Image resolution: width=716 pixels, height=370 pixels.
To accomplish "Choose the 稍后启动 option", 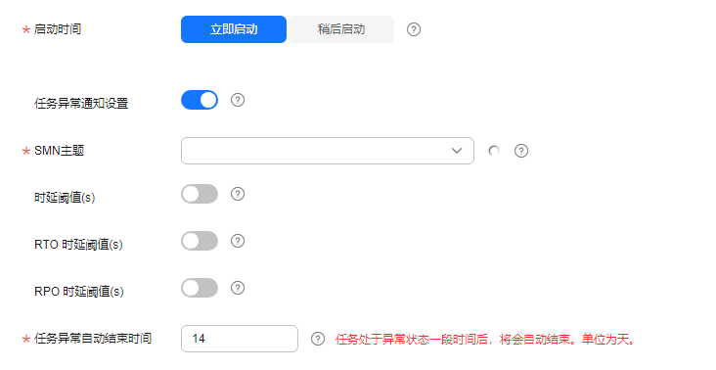I will point(341,29).
